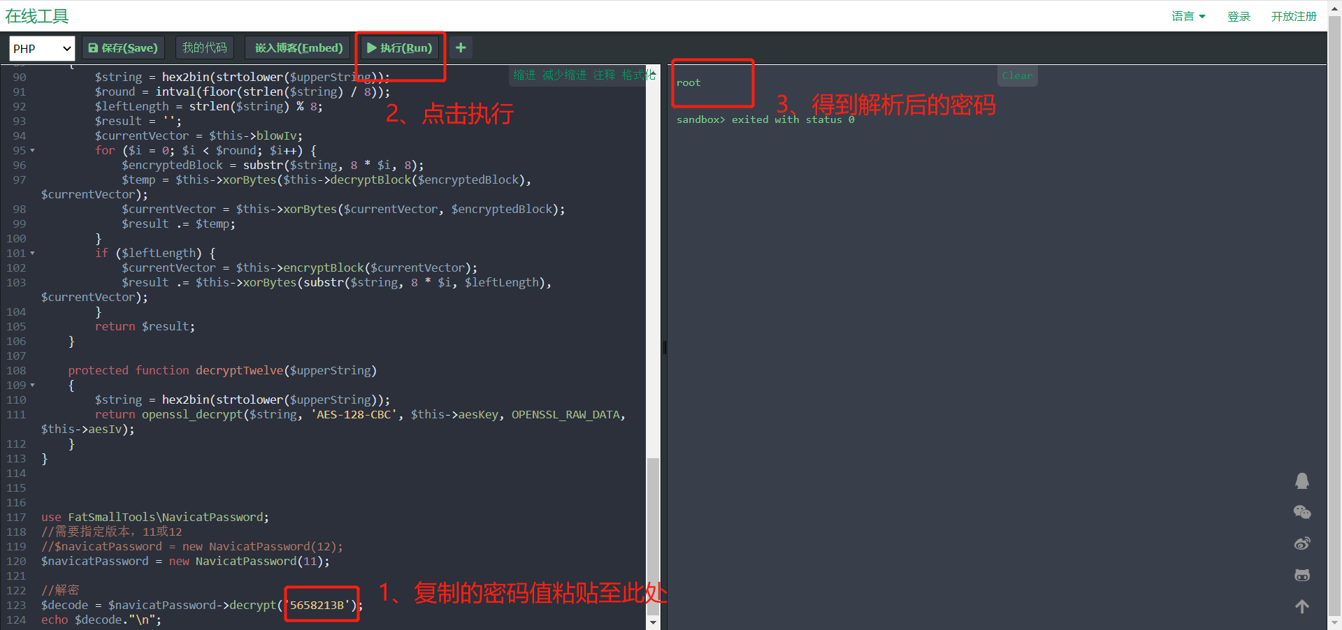Open 开放注册 registration link
The image size is (1342, 630).
tap(1294, 16)
